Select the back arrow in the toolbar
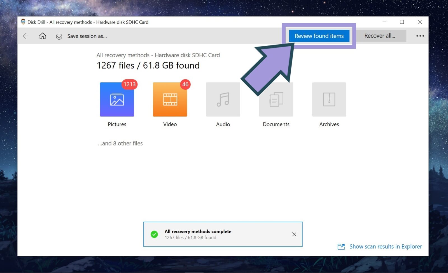This screenshot has height=273, width=448. tap(25, 36)
